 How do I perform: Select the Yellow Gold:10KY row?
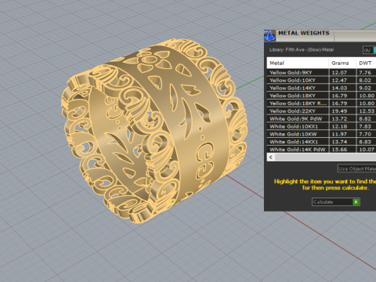coord(321,80)
